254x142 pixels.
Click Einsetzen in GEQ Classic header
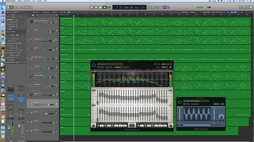click(x=125, y=67)
